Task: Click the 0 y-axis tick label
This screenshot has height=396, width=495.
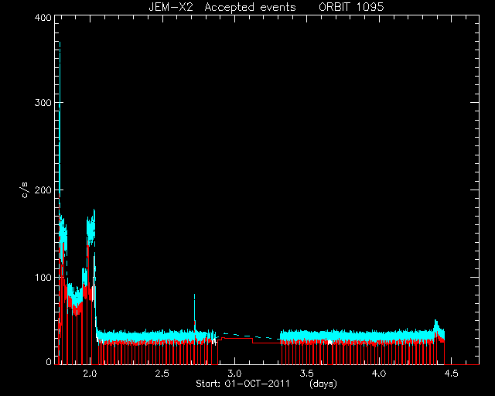Action: click(x=49, y=361)
